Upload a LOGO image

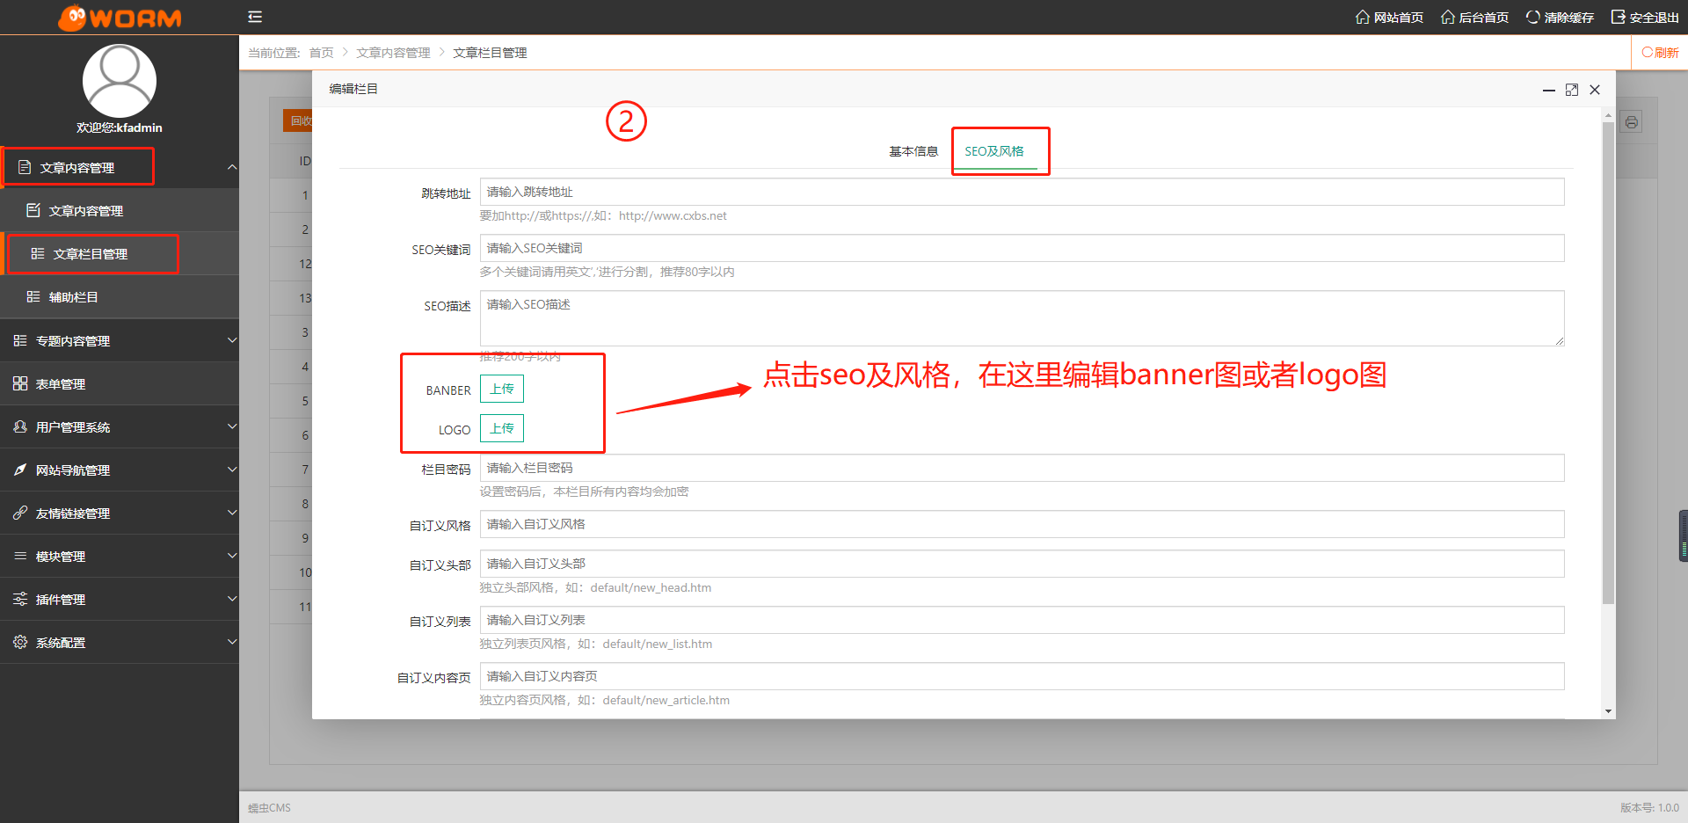502,428
